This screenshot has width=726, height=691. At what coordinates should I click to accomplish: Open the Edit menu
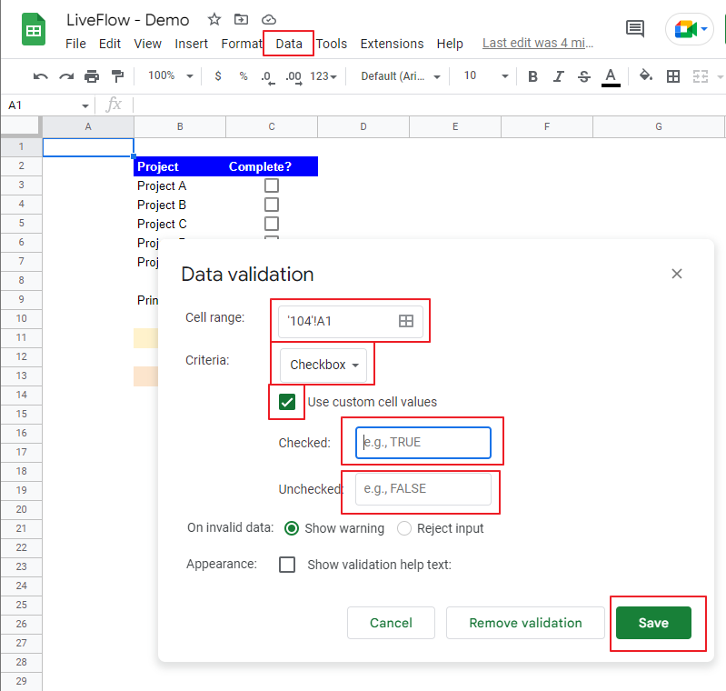pyautogui.click(x=110, y=44)
